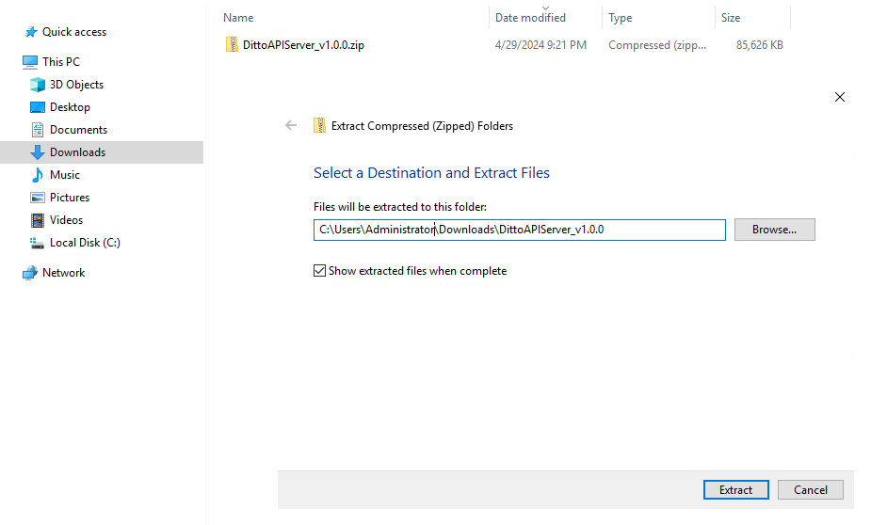
Task: Open the Videos film icon
Action: [38, 220]
